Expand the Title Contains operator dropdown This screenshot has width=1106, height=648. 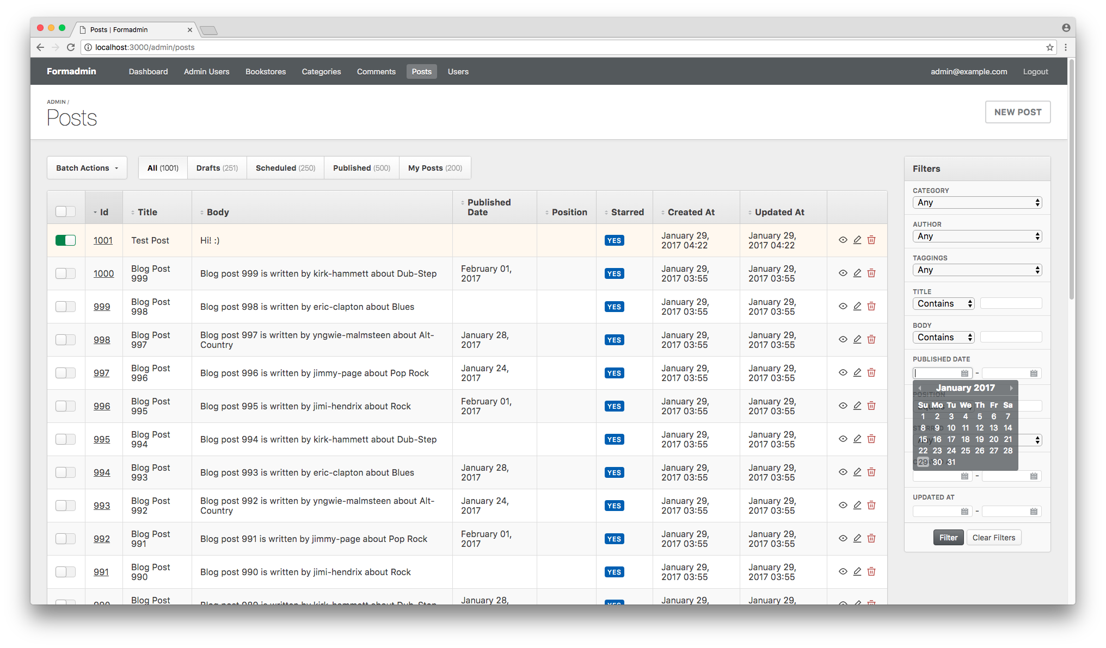pyautogui.click(x=943, y=304)
